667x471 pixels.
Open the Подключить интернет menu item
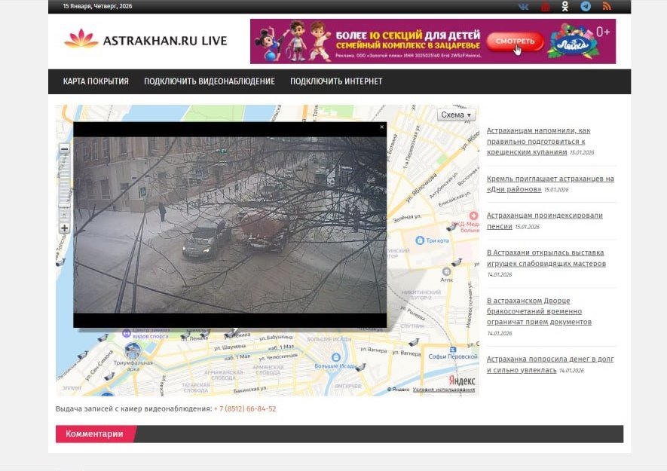click(336, 81)
